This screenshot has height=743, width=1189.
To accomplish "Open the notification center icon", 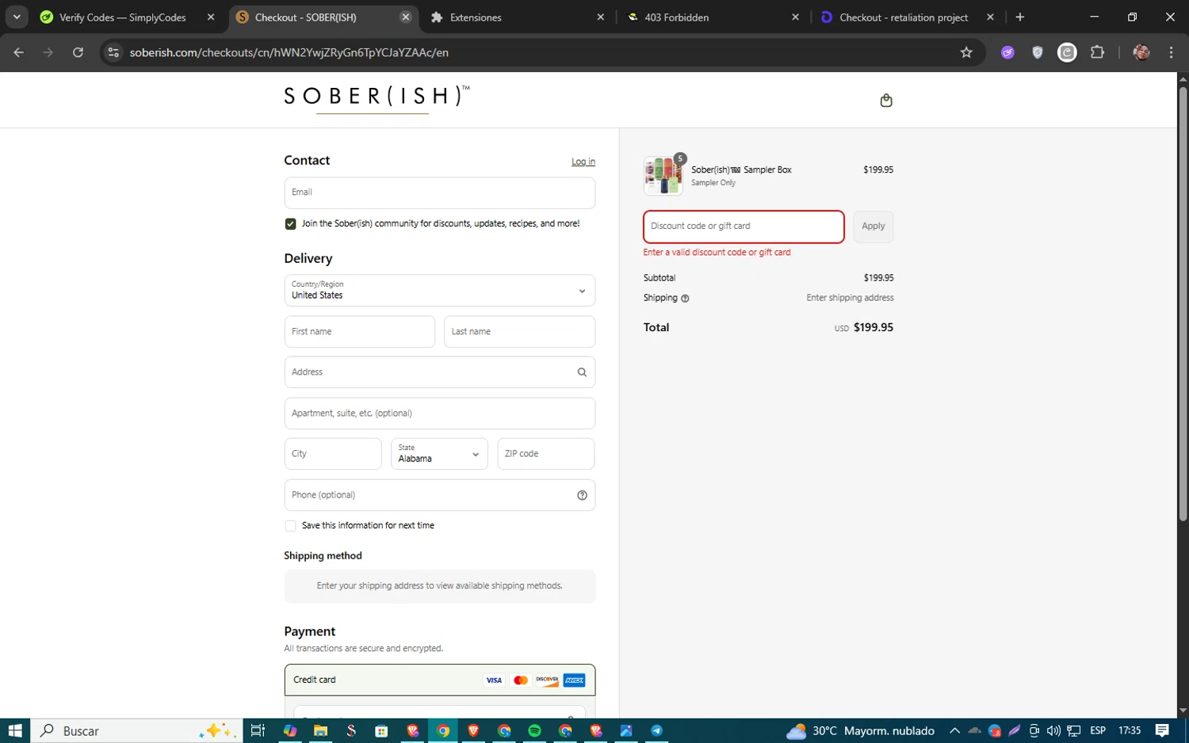I will pos(1162,730).
